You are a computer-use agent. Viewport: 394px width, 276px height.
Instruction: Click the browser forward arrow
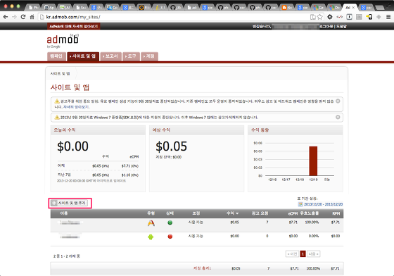pyautogui.click(x=14, y=17)
